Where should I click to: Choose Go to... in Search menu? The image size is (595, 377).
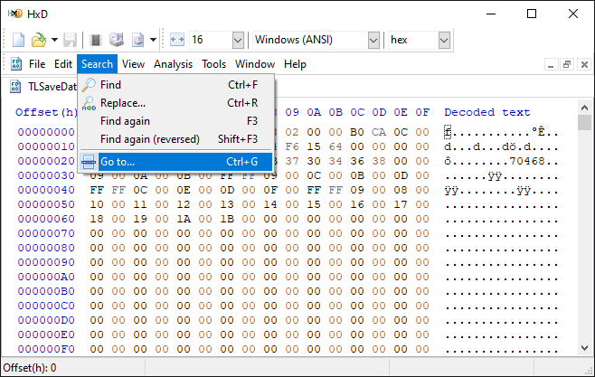pyautogui.click(x=176, y=162)
